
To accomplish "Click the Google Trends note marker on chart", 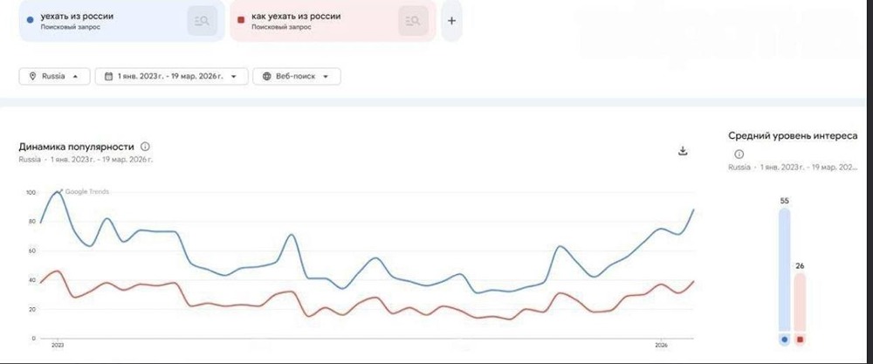I will tap(60, 190).
